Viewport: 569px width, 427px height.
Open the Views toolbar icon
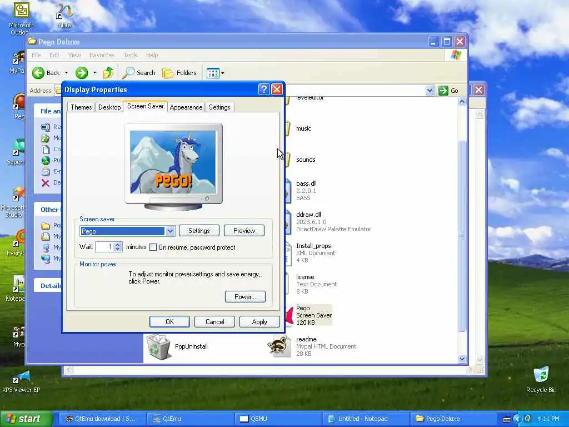(x=213, y=73)
